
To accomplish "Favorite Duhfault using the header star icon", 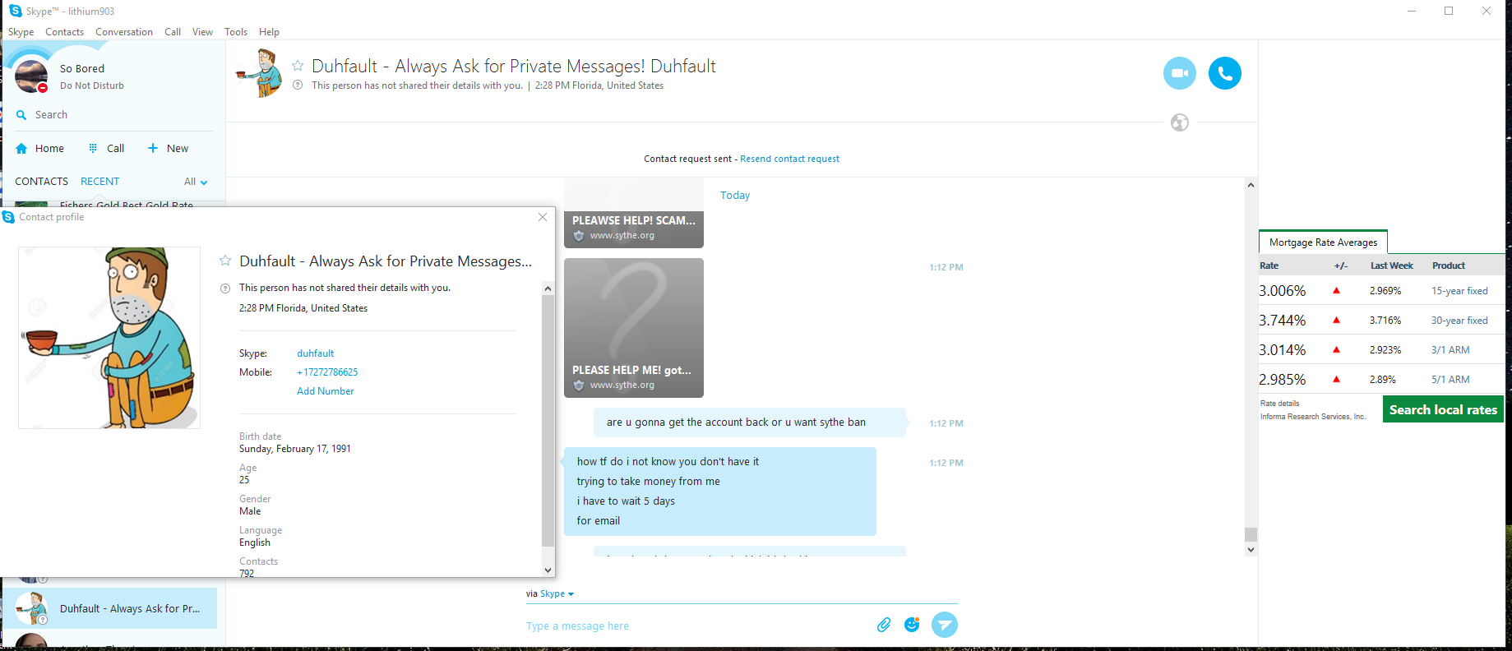I will [298, 66].
